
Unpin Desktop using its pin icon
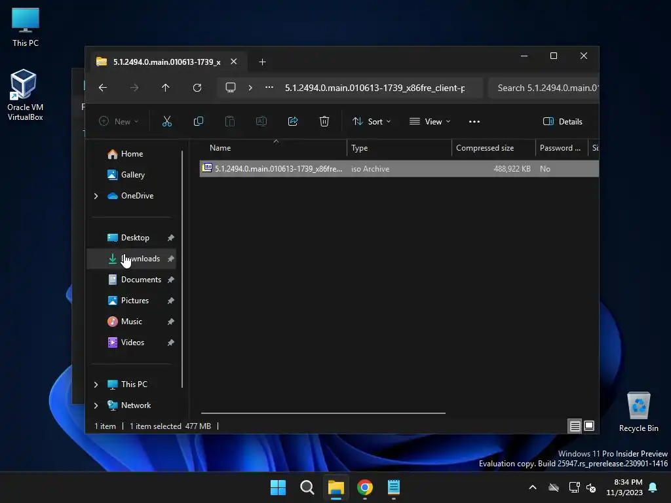pyautogui.click(x=171, y=238)
